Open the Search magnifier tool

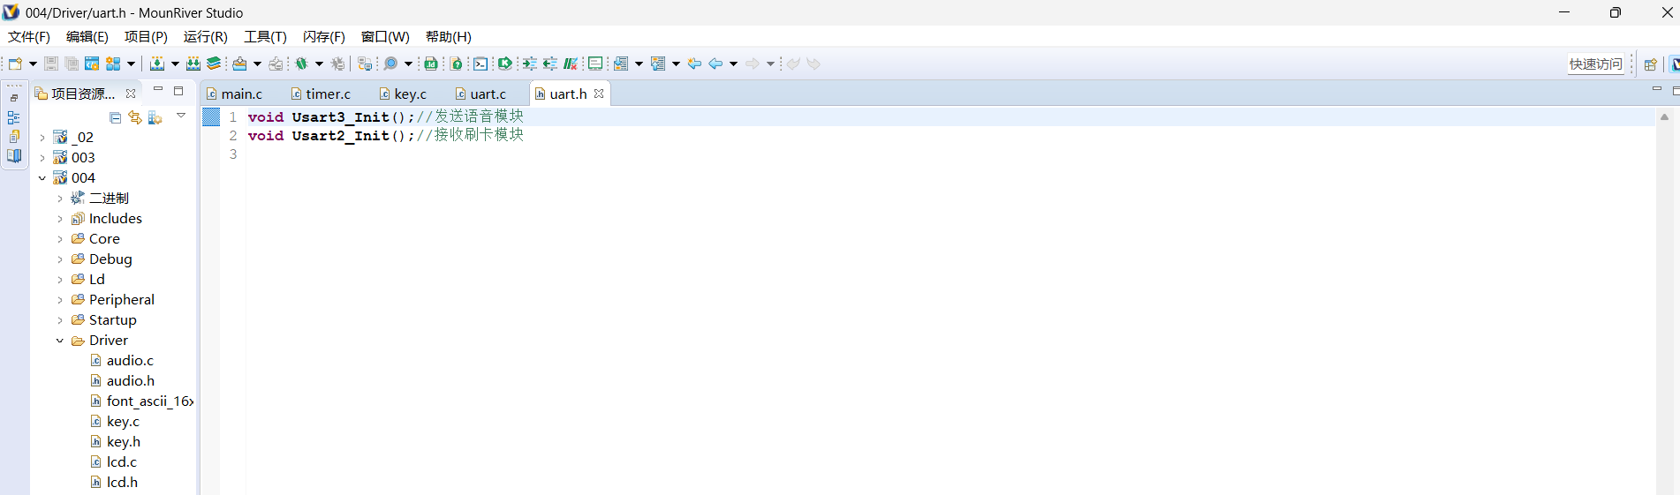(390, 64)
